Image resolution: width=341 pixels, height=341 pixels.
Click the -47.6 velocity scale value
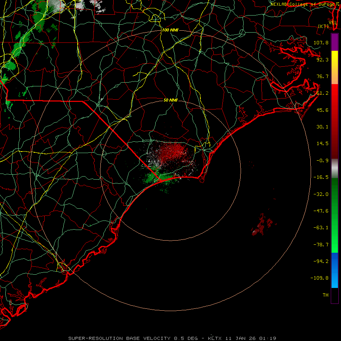pyautogui.click(x=321, y=211)
